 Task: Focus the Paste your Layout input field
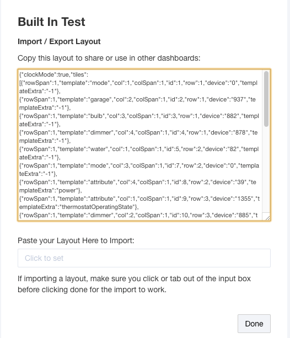(144, 258)
